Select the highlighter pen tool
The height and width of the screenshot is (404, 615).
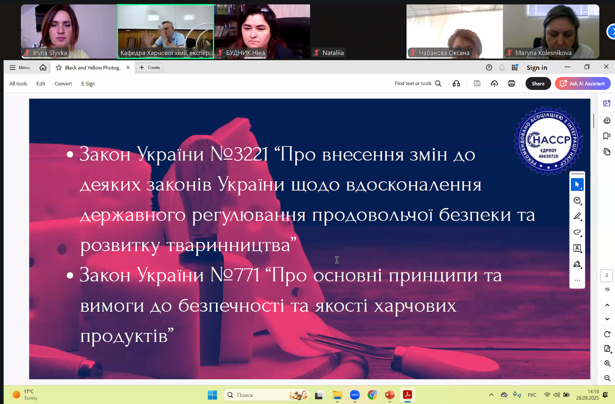[577, 216]
